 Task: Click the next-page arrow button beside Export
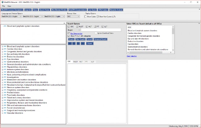point(79,44)
